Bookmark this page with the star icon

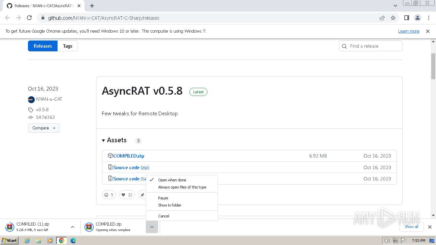coord(393,18)
